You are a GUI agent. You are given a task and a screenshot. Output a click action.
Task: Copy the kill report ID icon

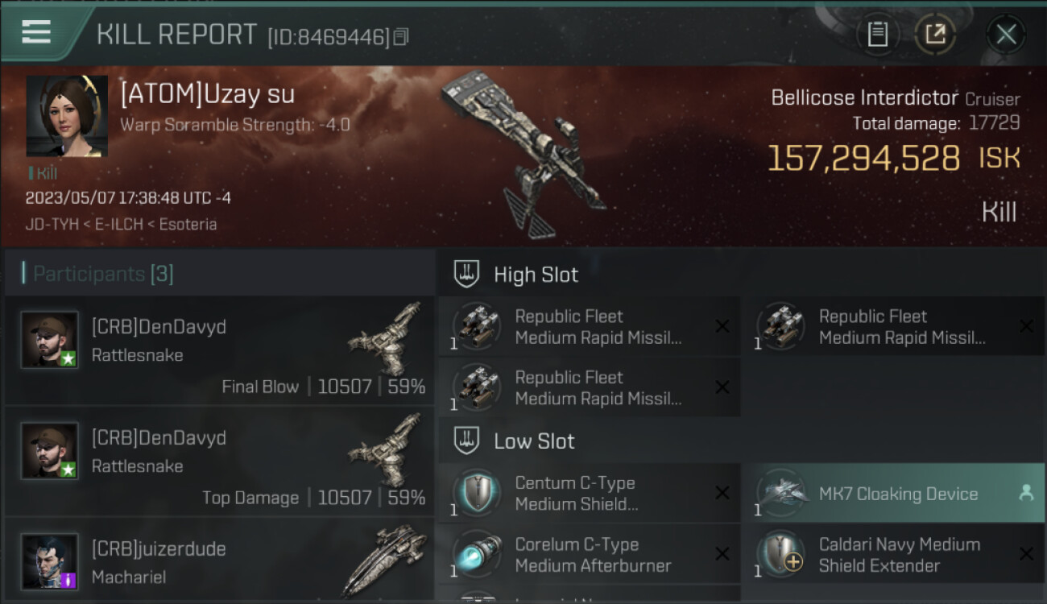[401, 37]
